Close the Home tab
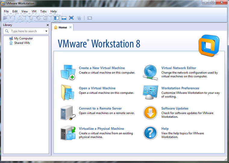This screenshot has width=229, height=163. pyautogui.click(x=71, y=27)
